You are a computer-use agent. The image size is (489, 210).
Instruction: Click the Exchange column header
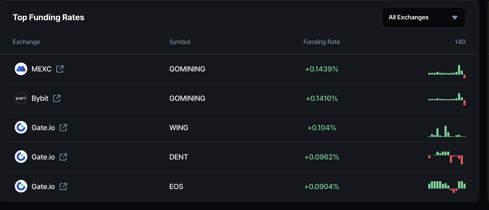[x=26, y=42]
